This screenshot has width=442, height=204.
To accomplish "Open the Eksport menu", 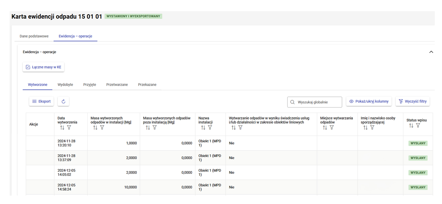I will (41, 101).
